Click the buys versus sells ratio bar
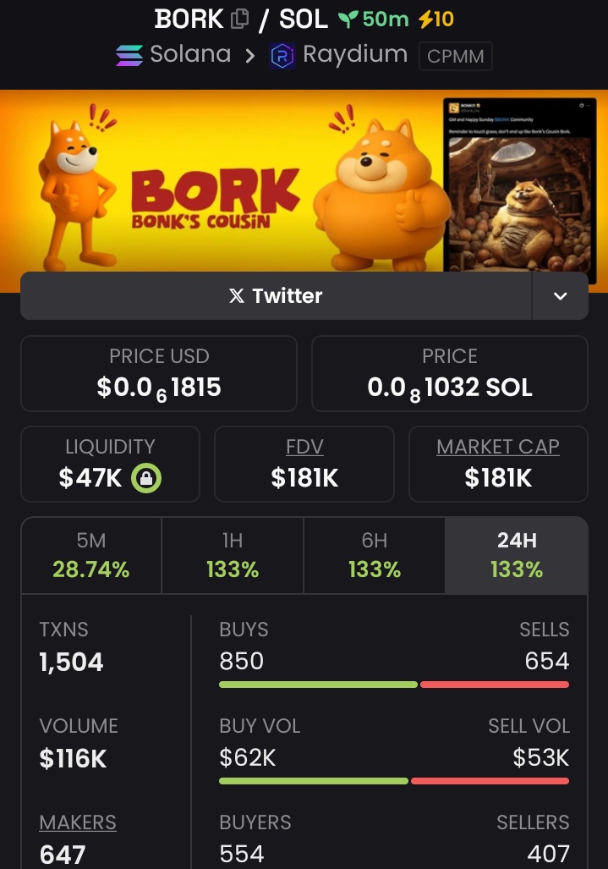The width and height of the screenshot is (608, 869). pos(394,685)
